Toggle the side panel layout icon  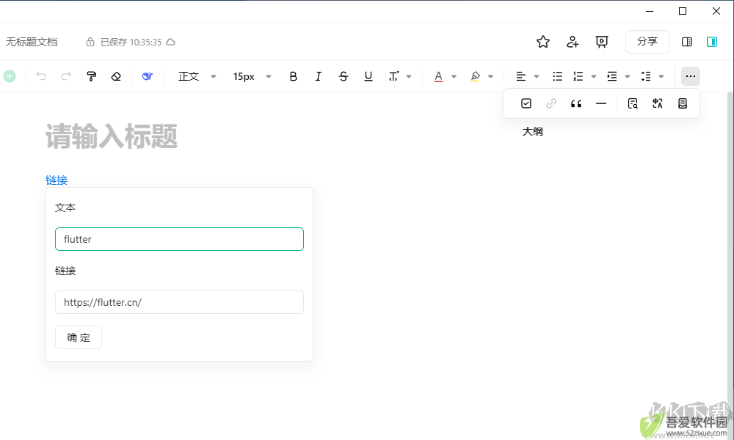[x=687, y=42]
